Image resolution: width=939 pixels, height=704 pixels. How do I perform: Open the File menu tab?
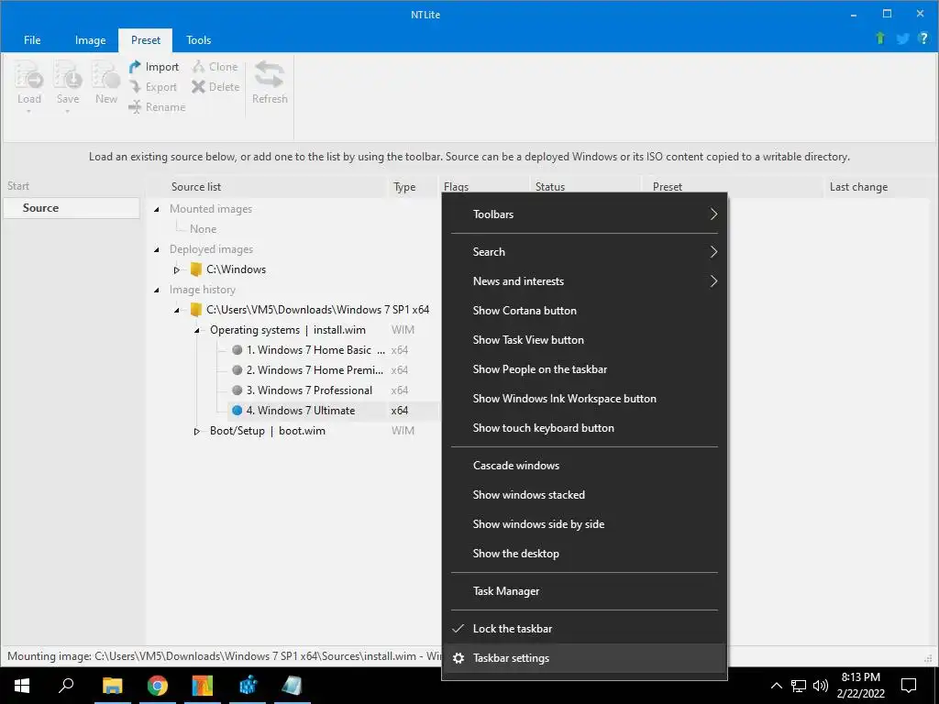[32, 40]
